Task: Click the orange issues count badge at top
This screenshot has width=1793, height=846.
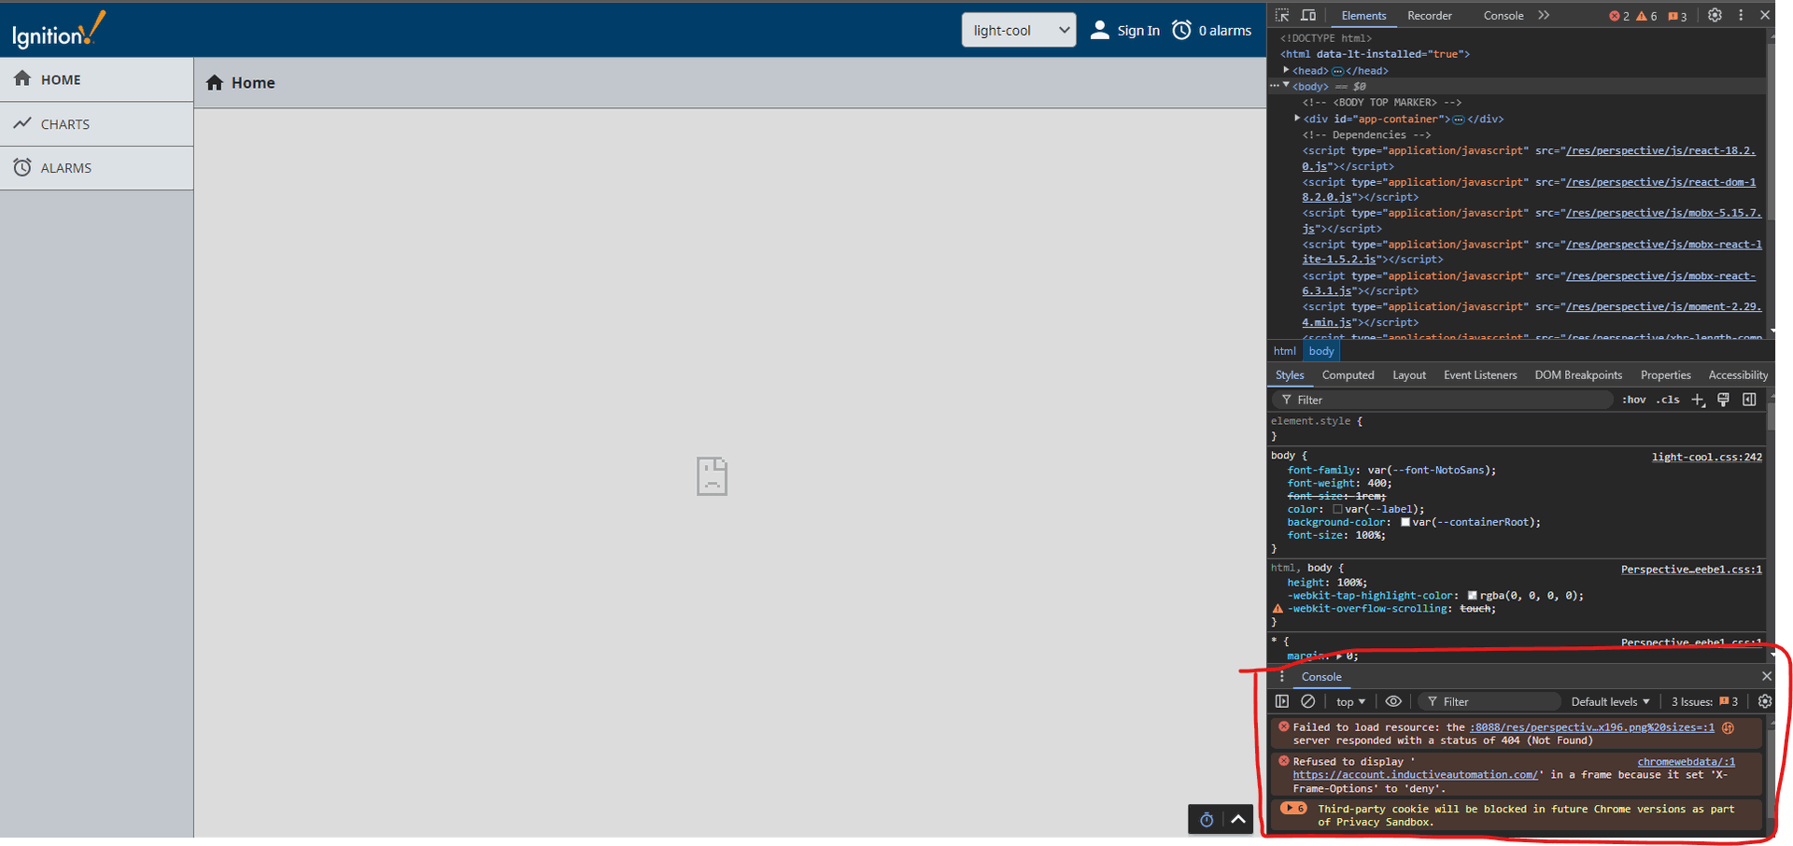Action: tap(1677, 16)
